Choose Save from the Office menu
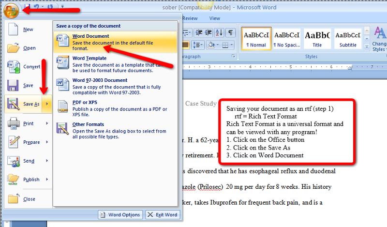This screenshot has width=387, height=227. click(28, 86)
